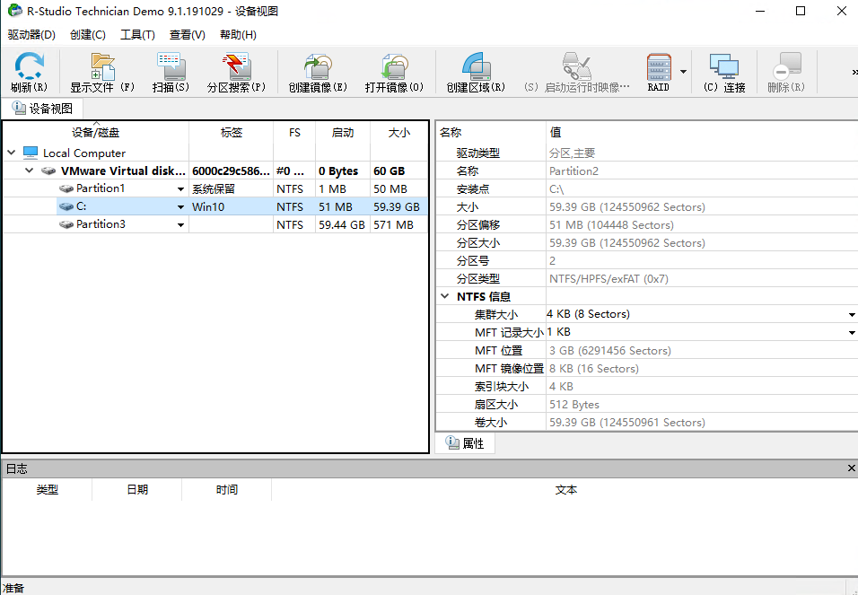Screen dimensions: 858x595
Task: Open the 集群大小 value dropdown
Action: [x=852, y=315]
